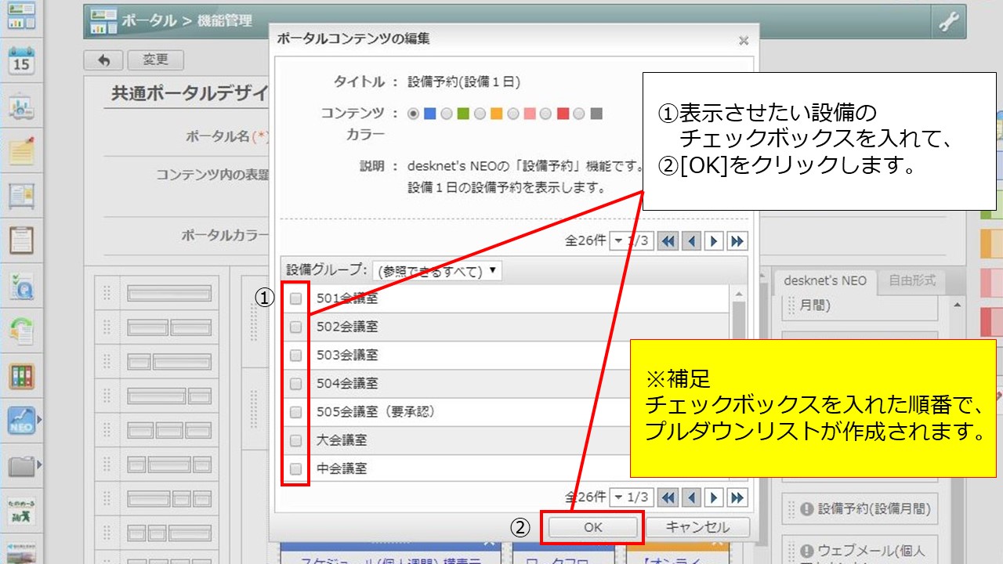
Task: Click the wrench settings icon in header
Action: [x=948, y=23]
